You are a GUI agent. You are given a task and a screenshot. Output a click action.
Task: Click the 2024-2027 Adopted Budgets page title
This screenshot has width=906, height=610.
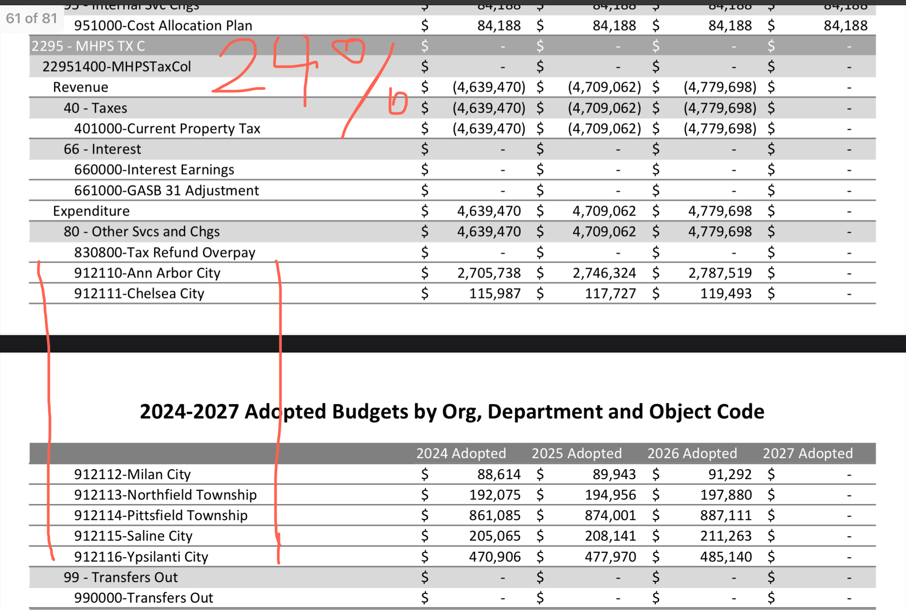[x=452, y=411]
